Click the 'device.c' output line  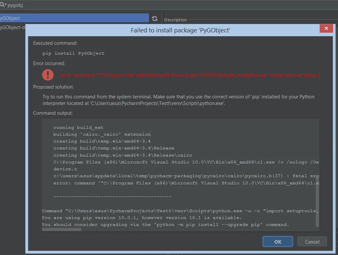coord(65,169)
